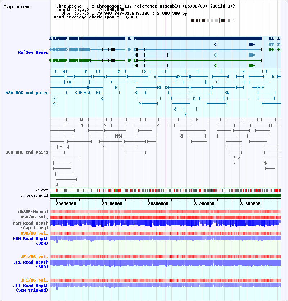
Task: Click the B6N BAC end pairs label
Action: coord(27,152)
